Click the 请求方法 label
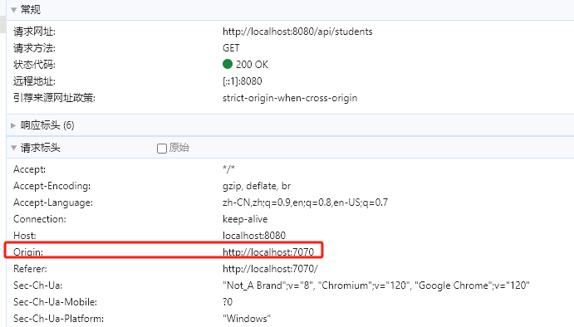This screenshot has width=574, height=327. point(34,48)
